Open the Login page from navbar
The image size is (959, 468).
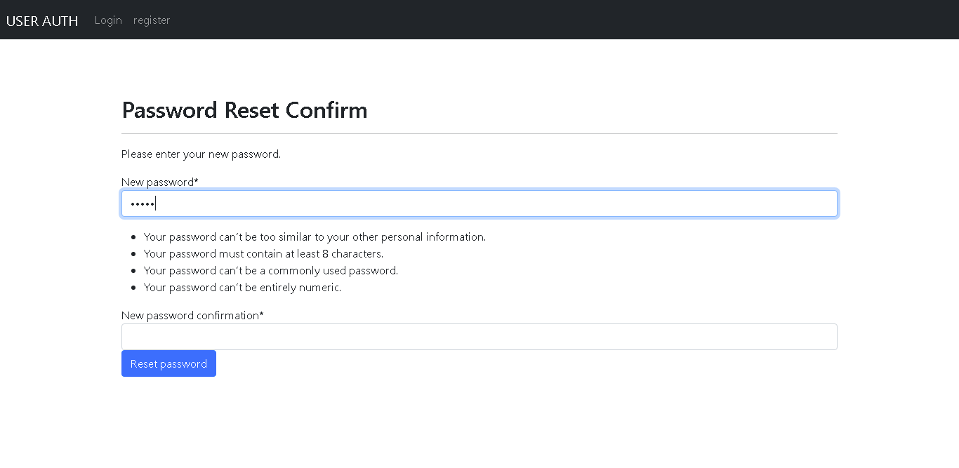click(x=108, y=20)
